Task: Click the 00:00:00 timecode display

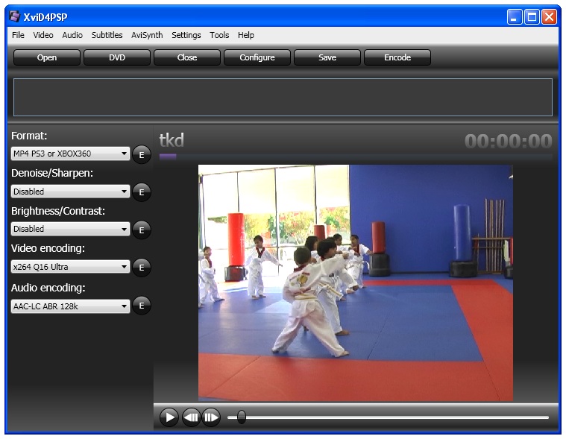Action: click(x=509, y=141)
